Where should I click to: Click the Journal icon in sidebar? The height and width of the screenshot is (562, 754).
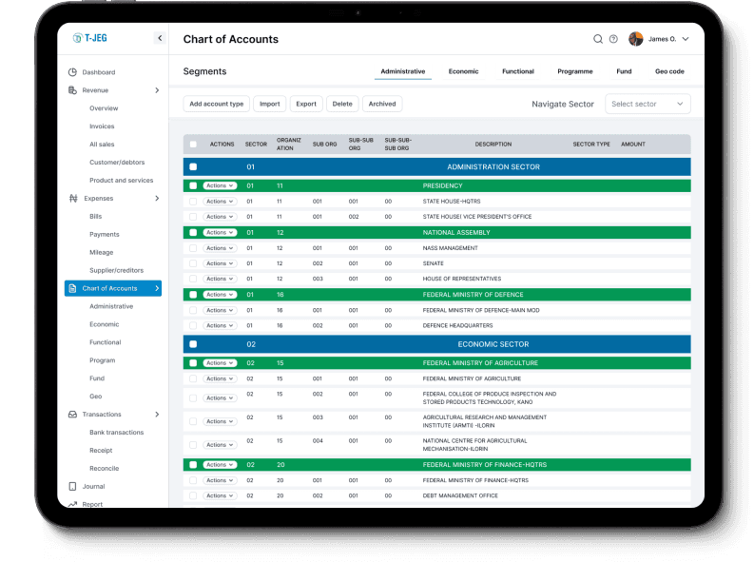[73, 487]
